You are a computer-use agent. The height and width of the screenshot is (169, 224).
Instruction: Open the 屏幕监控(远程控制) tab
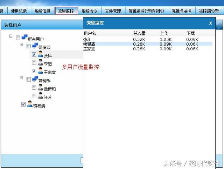[x=146, y=11]
